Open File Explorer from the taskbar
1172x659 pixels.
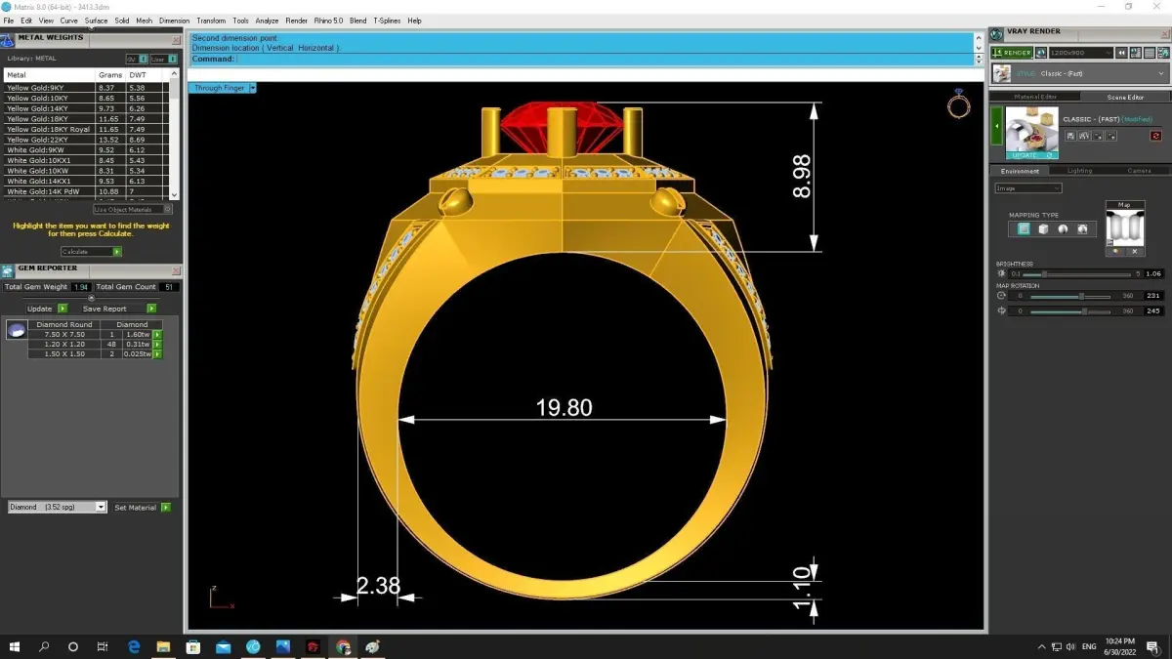click(x=163, y=646)
